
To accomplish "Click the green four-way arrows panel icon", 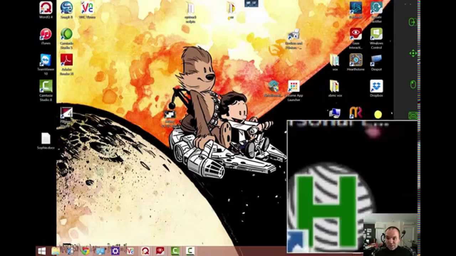I will tap(413, 53).
